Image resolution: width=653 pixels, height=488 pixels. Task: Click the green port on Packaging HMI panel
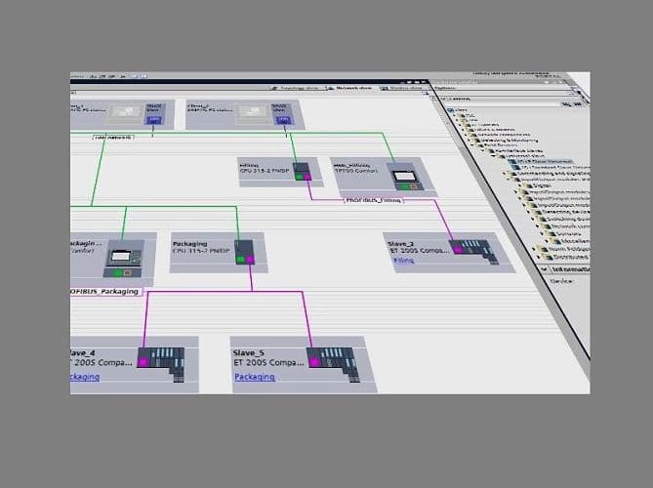pyautogui.click(x=118, y=272)
